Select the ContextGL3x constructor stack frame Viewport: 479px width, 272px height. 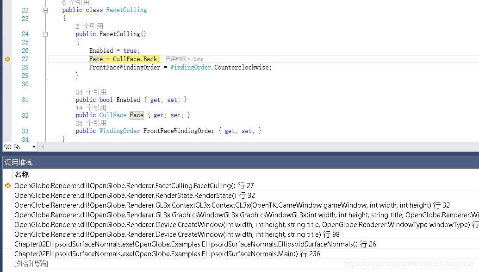[x=232, y=205]
